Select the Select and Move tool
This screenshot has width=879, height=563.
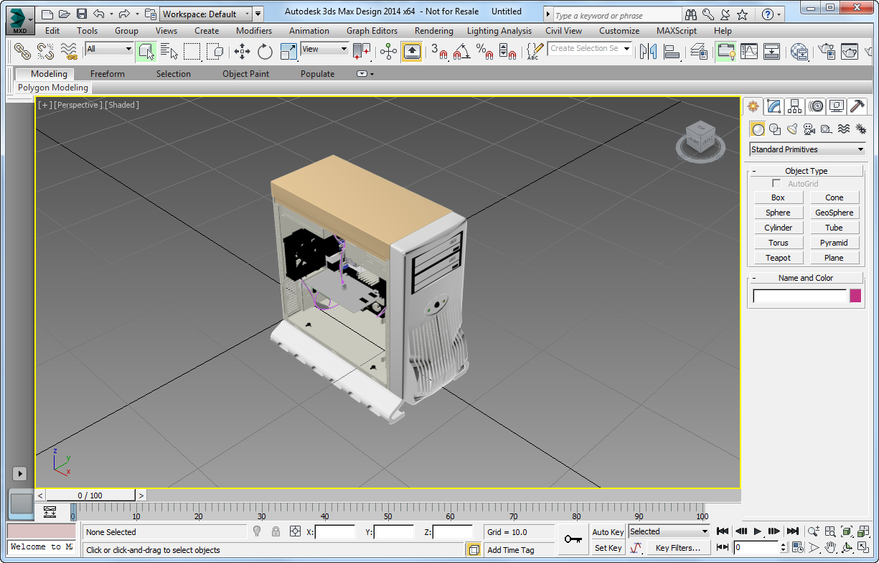coord(242,51)
